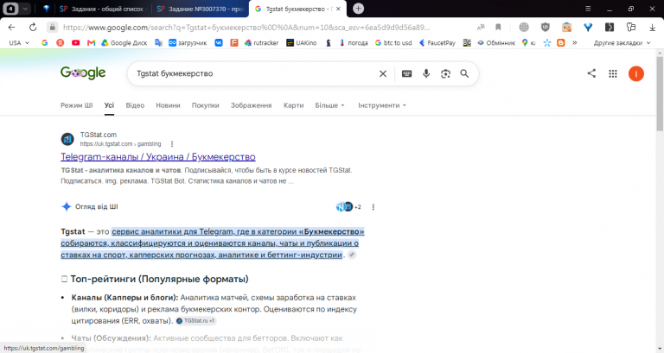This screenshot has width=664, height=353.
Task: Expand the Інструменти search tools dropdown
Action: (x=382, y=105)
